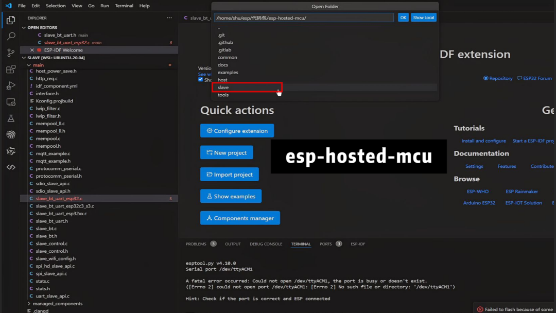
Task: Open the Selection menu
Action: coord(56,6)
